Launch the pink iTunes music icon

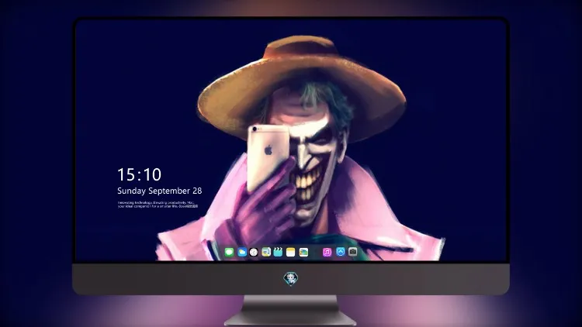pos(327,252)
